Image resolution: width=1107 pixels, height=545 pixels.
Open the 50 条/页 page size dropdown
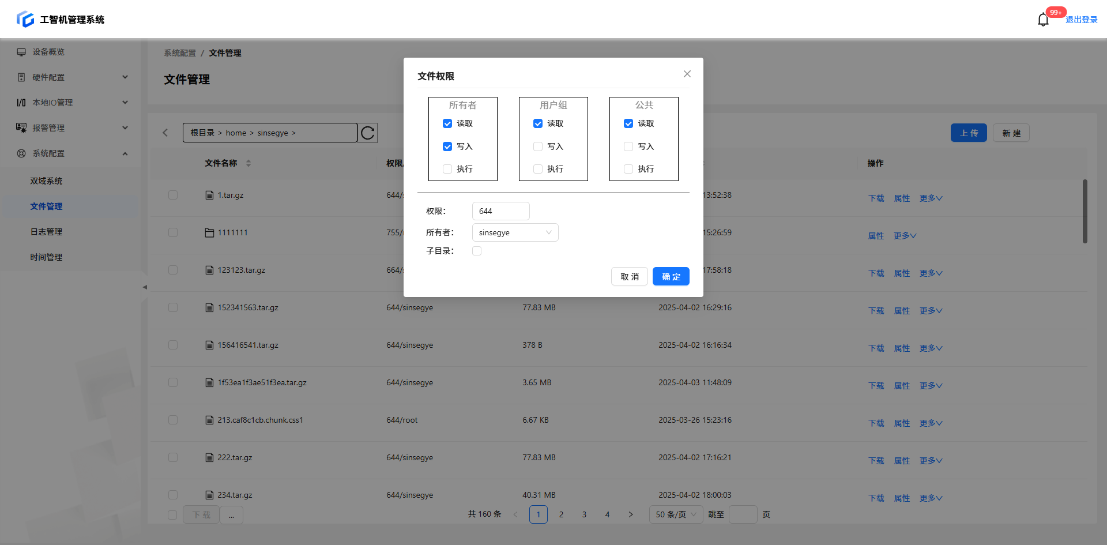pos(676,514)
